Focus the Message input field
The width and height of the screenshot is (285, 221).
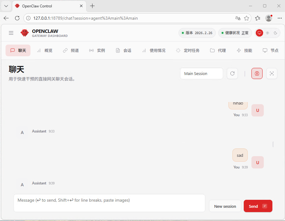click(x=109, y=203)
